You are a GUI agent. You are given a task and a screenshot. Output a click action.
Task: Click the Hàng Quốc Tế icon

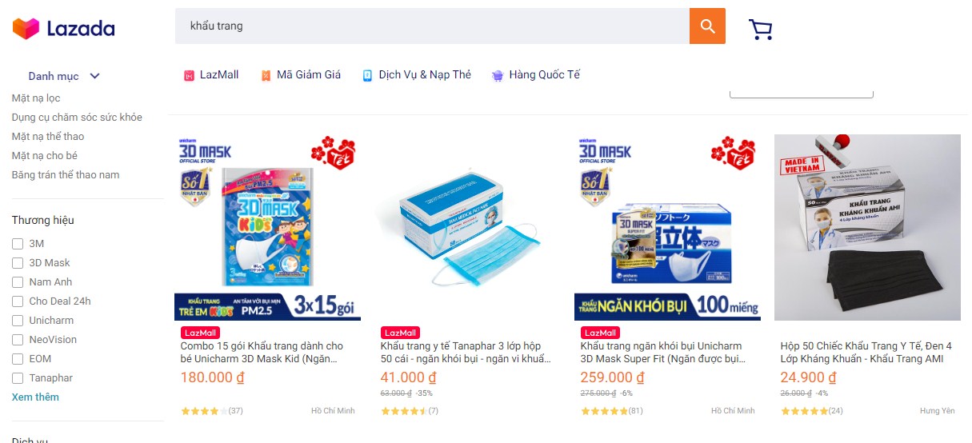498,75
